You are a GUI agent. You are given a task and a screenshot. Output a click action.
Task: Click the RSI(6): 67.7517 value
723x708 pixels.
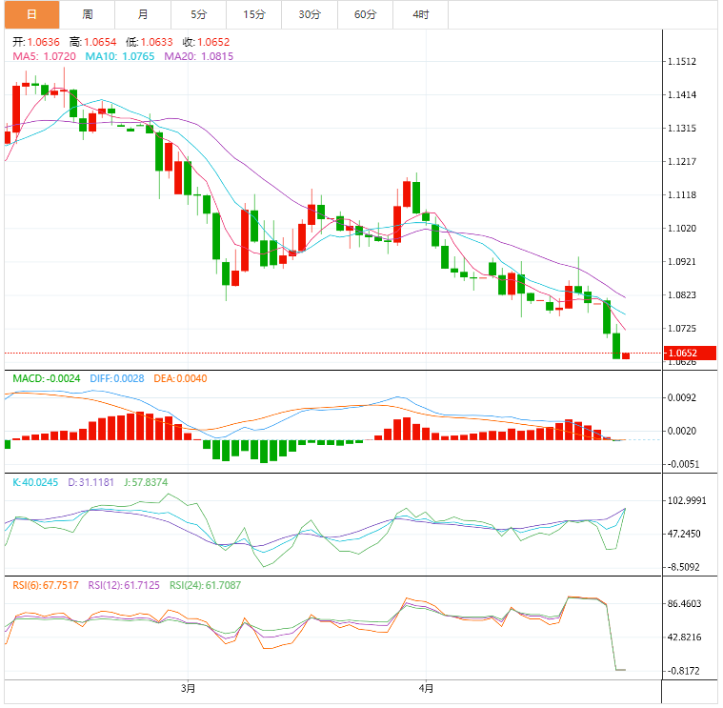[46, 585]
